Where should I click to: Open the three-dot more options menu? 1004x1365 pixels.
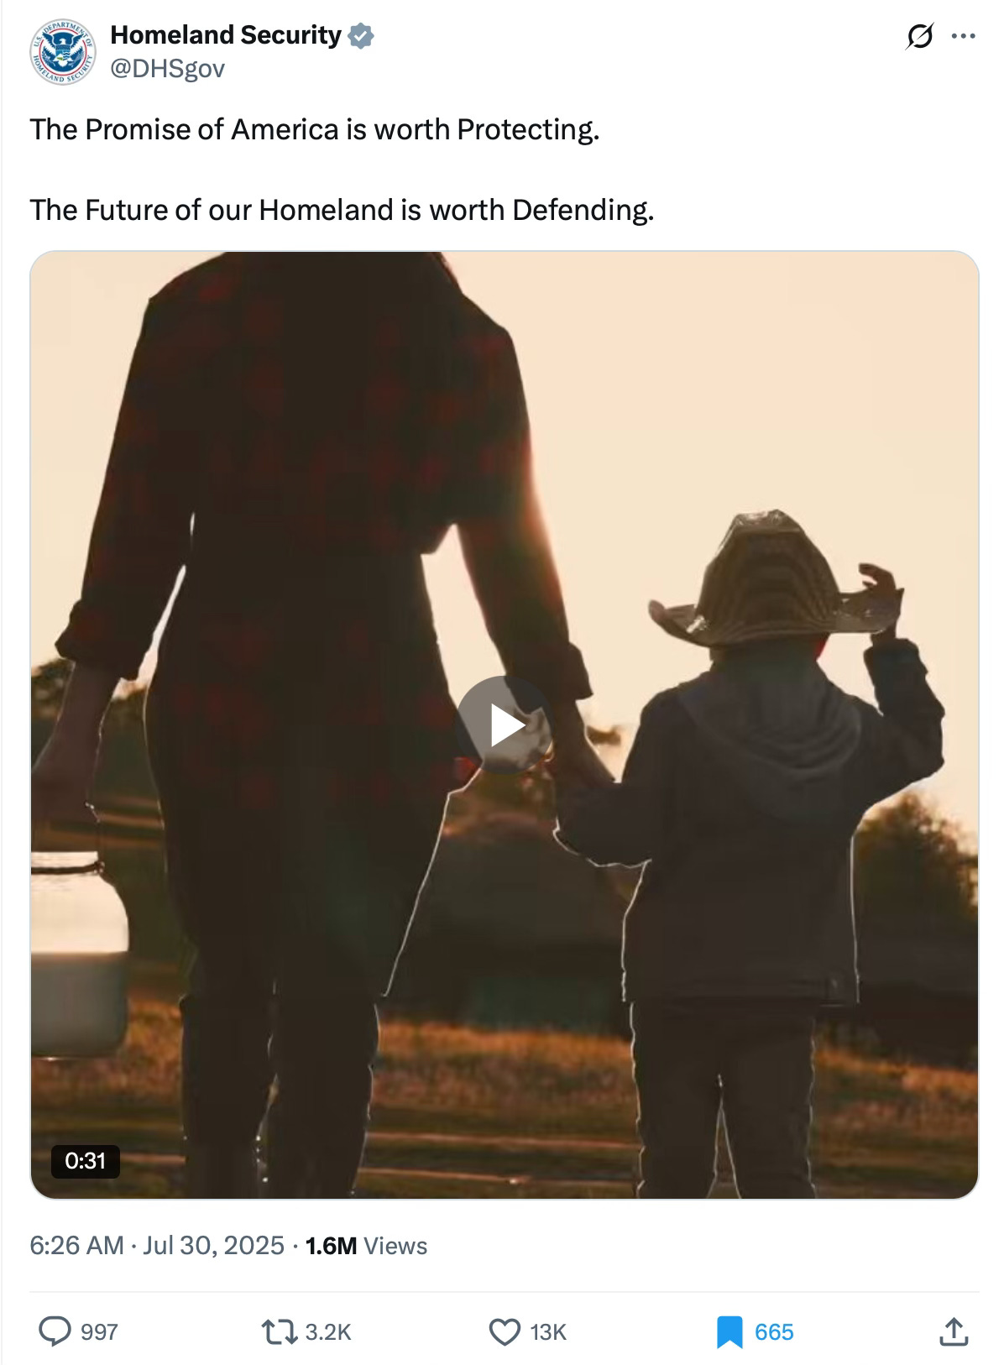coord(963,37)
